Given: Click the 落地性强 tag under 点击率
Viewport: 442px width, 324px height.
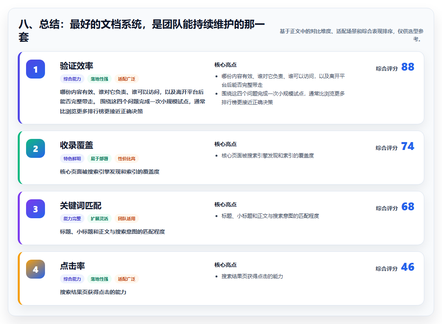Looking at the screenshot, I should tap(99, 279).
